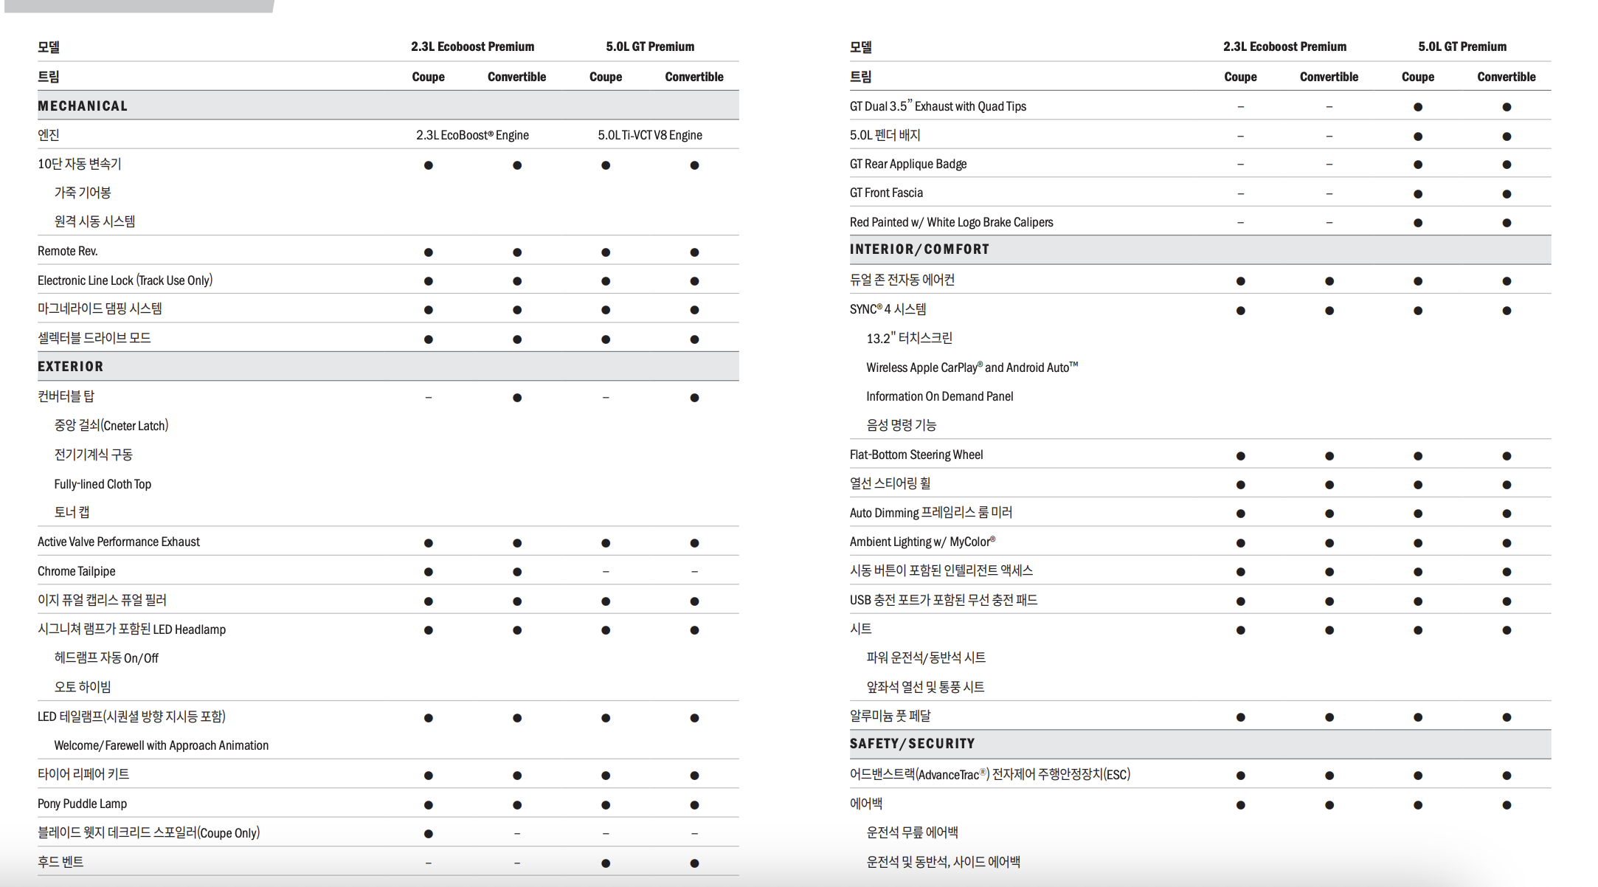Select '앞좌석 열선 및 통풍 시트' sub-item

pyautogui.click(x=925, y=687)
